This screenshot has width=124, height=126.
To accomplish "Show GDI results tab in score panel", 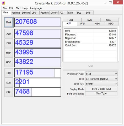I will point(72,20).
